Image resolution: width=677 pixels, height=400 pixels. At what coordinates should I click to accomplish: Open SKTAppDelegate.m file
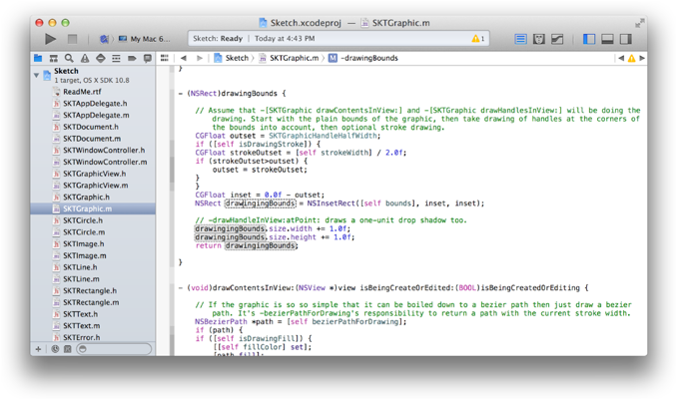coord(96,115)
